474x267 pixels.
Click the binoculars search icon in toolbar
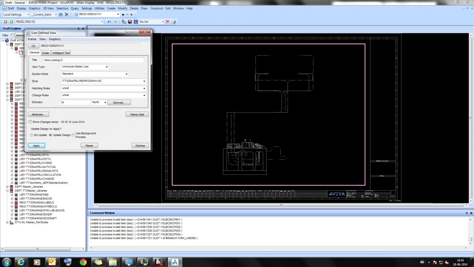61,15
